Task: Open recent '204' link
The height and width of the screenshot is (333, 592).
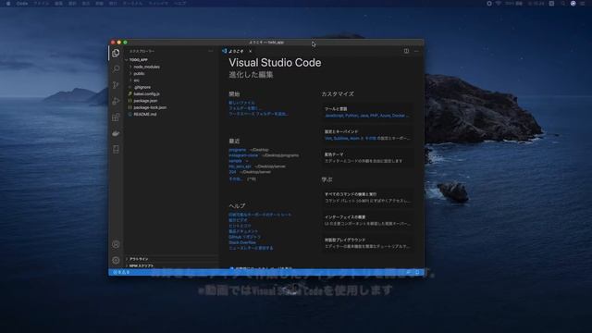Action: (x=232, y=172)
